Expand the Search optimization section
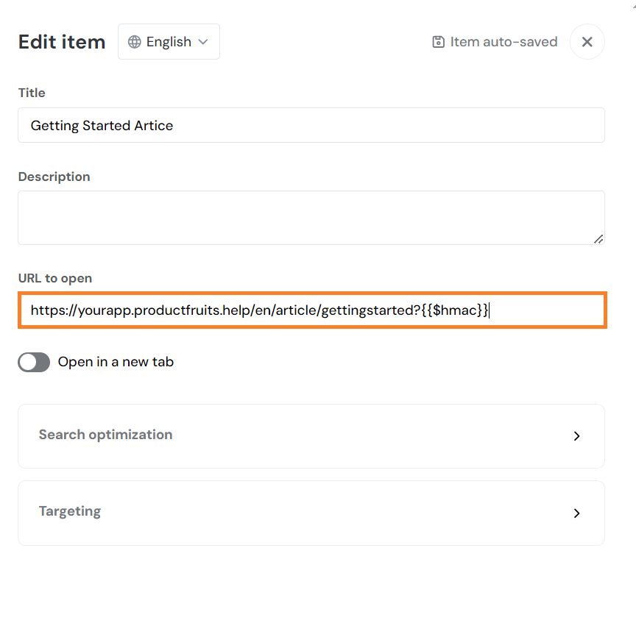The image size is (636, 626). 311,435
